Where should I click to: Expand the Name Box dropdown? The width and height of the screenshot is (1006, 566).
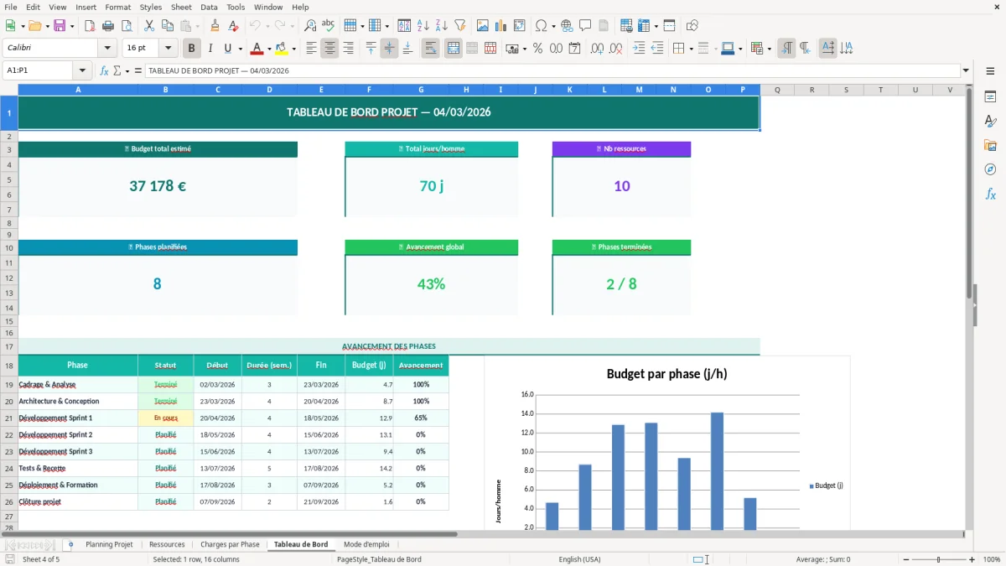(82, 70)
